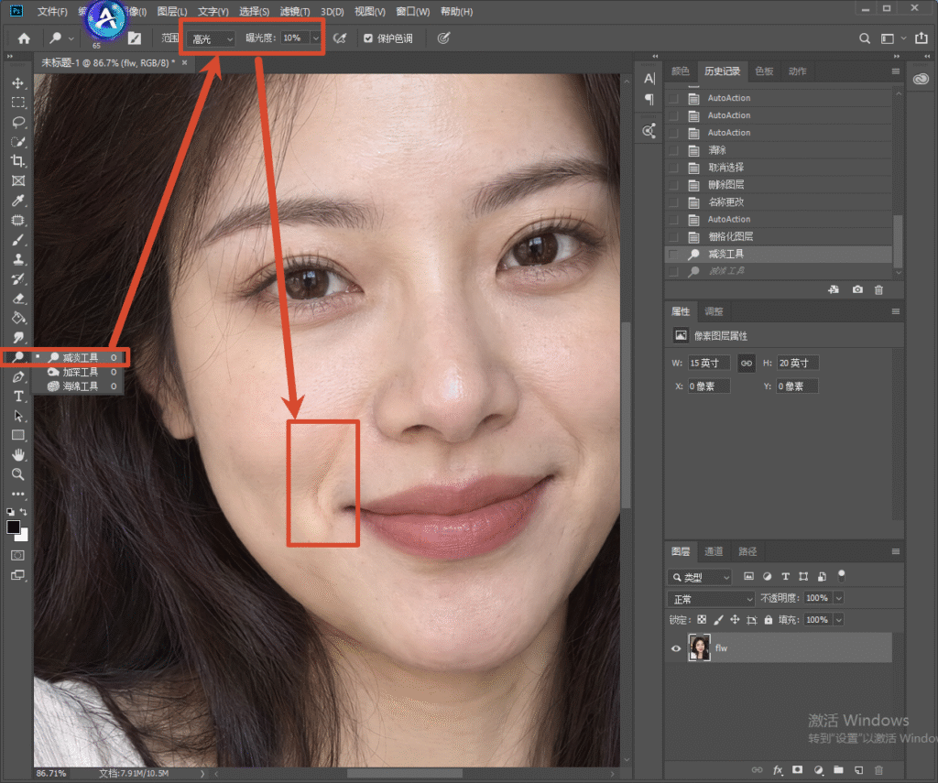The image size is (938, 783).
Task: Select the Rectangular Marquee tool
Action: click(18, 103)
